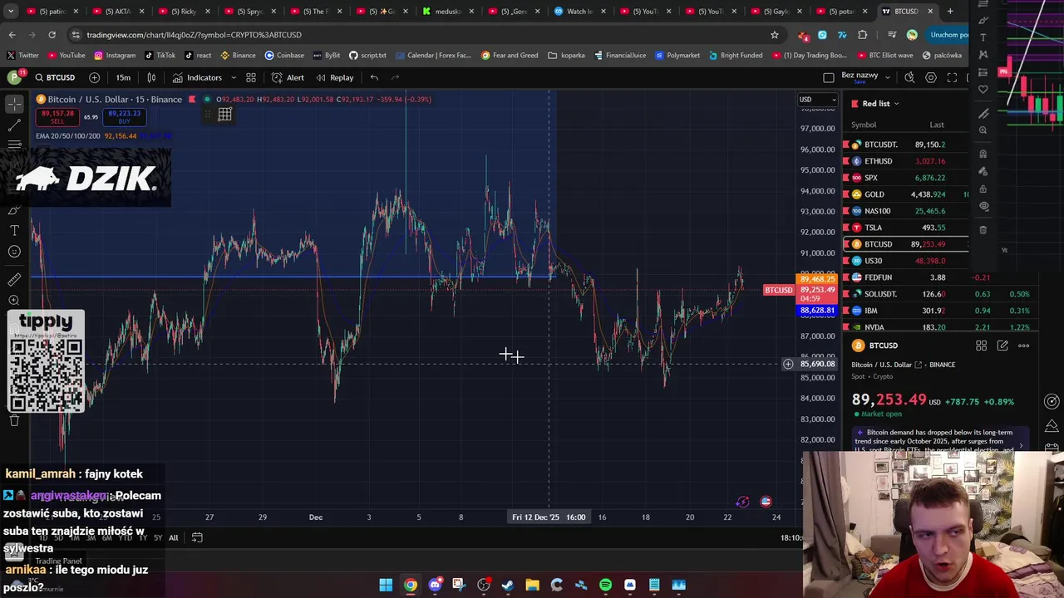Select the layout setup square icon

coord(828,77)
